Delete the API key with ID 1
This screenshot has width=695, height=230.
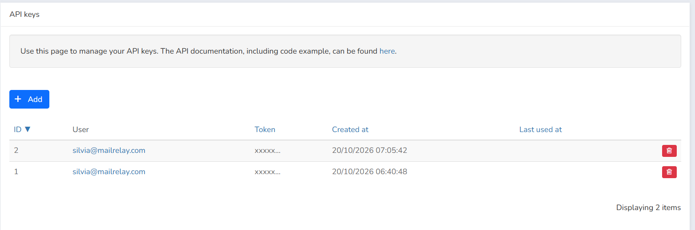(x=669, y=172)
